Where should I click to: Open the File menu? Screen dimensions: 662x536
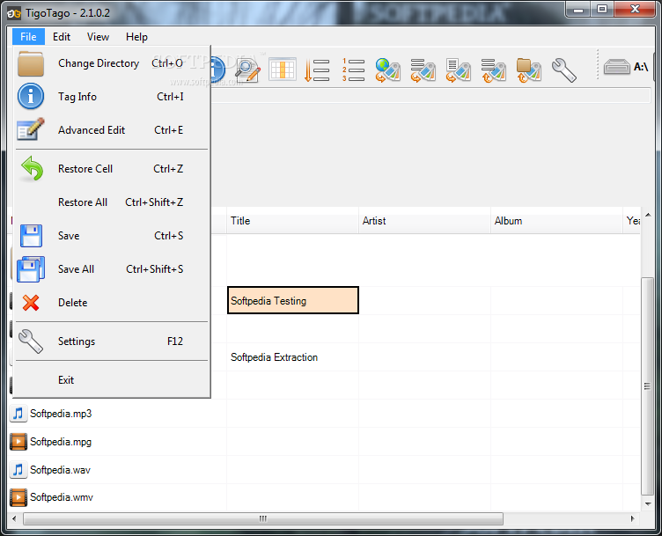(x=28, y=37)
